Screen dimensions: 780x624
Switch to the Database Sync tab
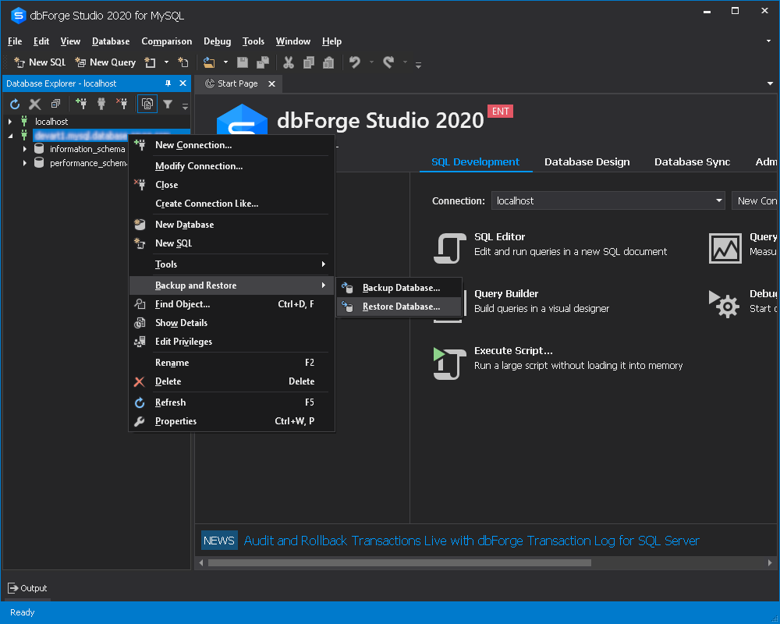[x=692, y=161]
